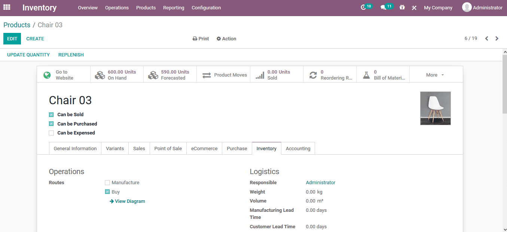The image size is (507, 232).
Task: Click the gift icon in the top bar
Action: [402, 7]
